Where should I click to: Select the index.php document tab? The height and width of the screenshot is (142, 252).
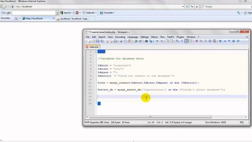tap(93, 47)
